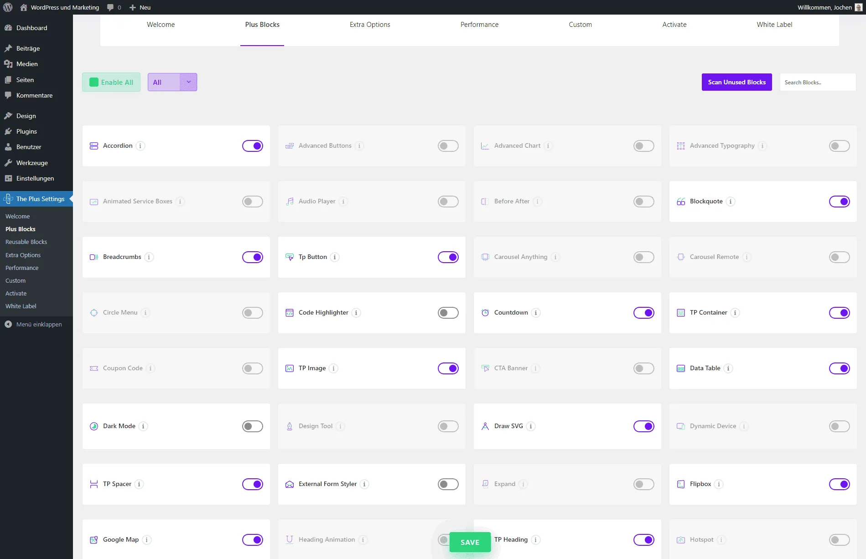
Task: Click the Google Map icon
Action: [94, 540]
